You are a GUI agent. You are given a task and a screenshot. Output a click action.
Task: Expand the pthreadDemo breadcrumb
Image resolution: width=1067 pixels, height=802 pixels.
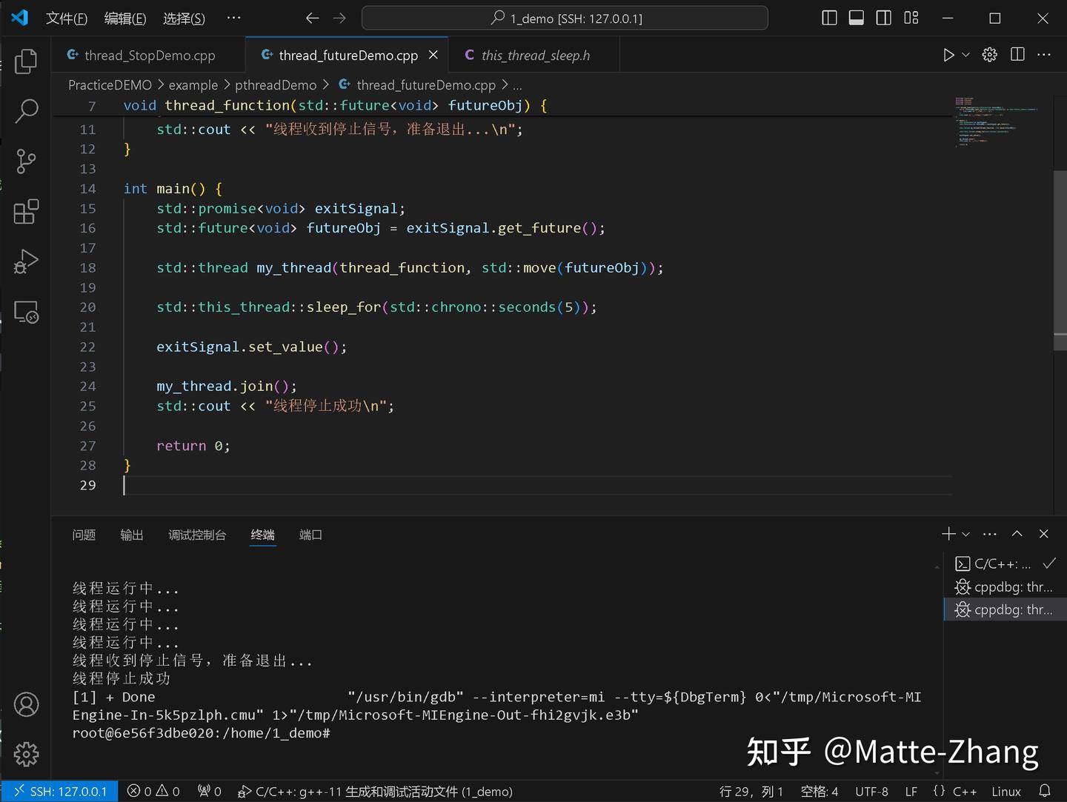[276, 84]
